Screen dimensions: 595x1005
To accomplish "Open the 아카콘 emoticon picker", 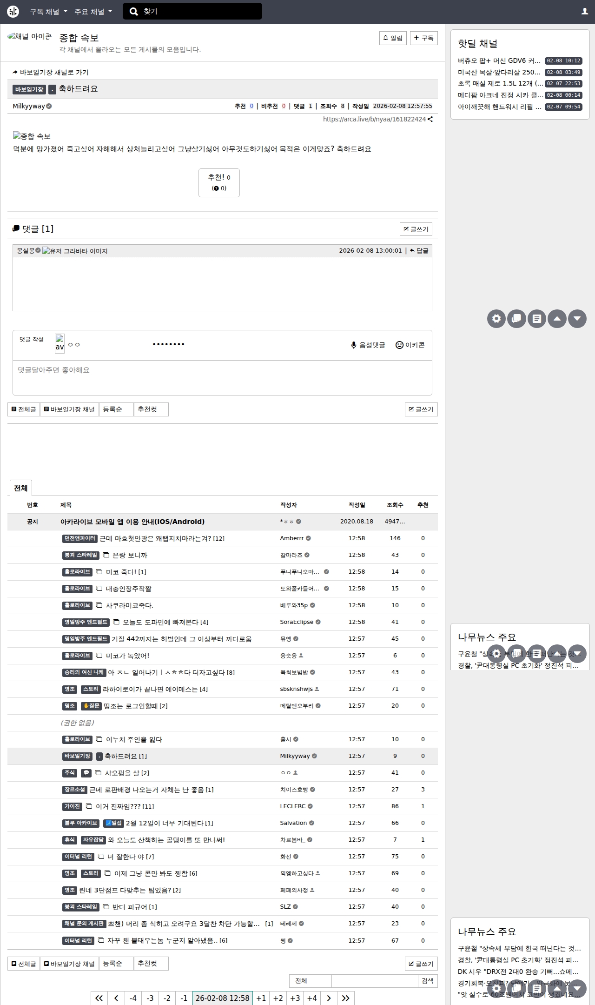I will click(x=410, y=345).
